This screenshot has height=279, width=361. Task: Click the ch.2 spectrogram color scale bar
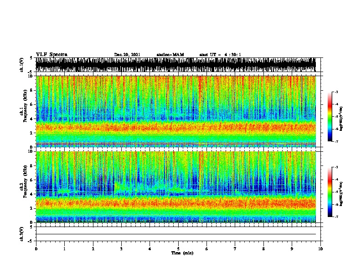330,192
